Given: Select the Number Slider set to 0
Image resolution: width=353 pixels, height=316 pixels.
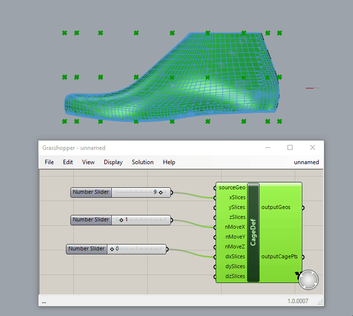Looking at the screenshot, I should coord(86,249).
